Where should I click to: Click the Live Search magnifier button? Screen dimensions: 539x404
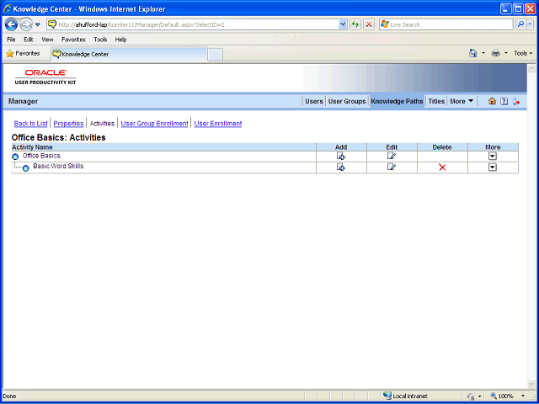click(521, 24)
